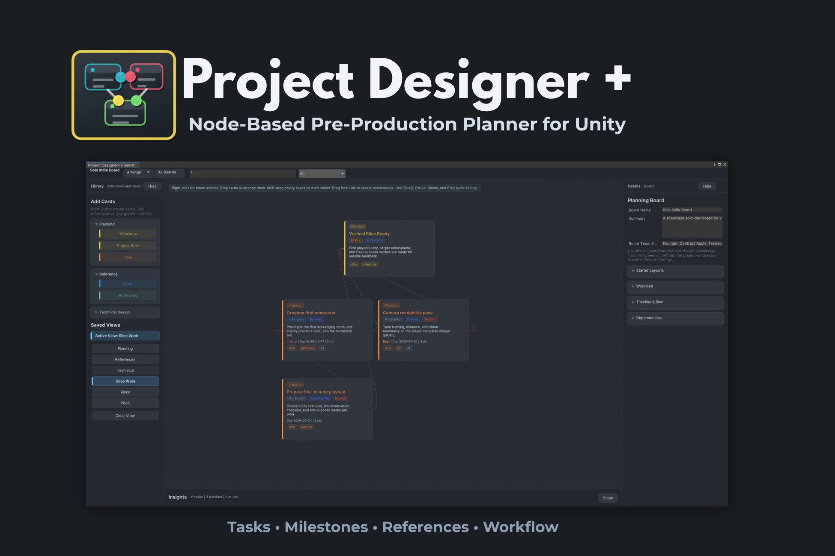The height and width of the screenshot is (556, 835).
Task: Click the search magnifier icon in the toolbar
Action: [192, 173]
